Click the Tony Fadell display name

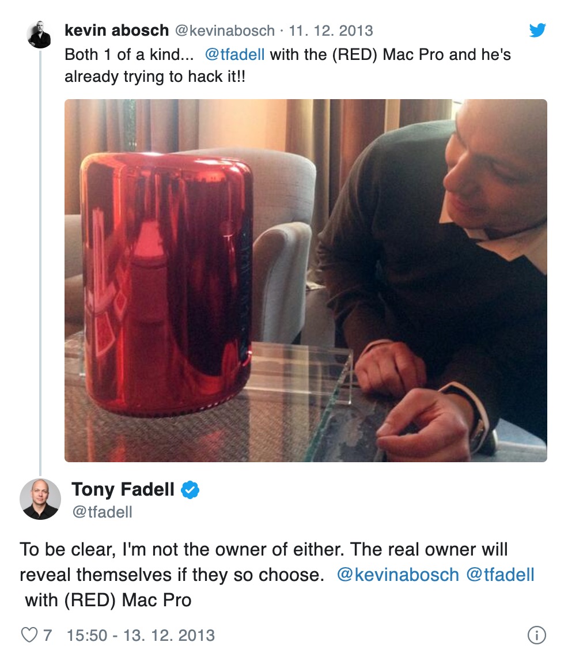click(123, 490)
